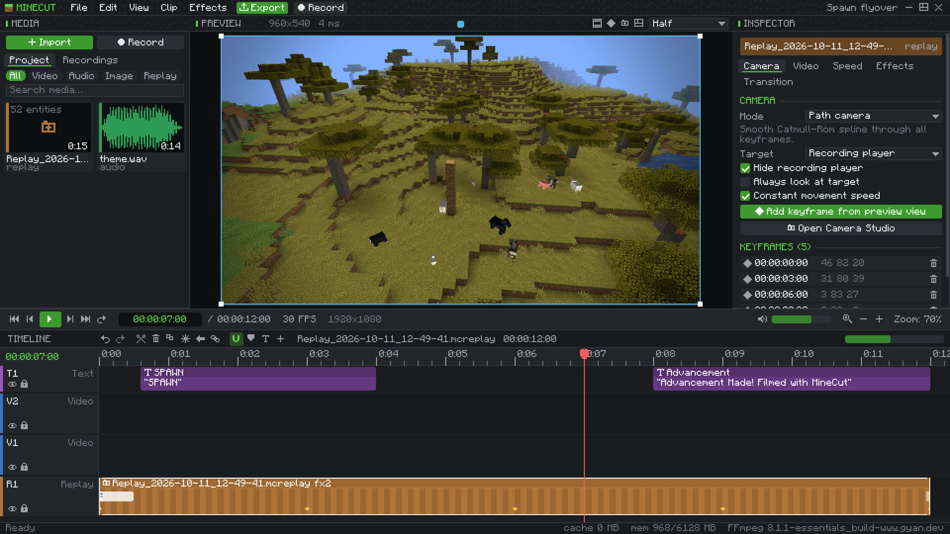Jump to start of timeline
This screenshot has height=534, width=950.
(14, 319)
